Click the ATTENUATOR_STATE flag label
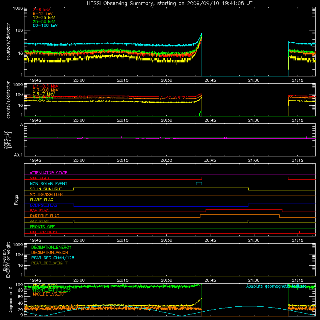Viewport: 320px width, 320px height. click(48, 173)
